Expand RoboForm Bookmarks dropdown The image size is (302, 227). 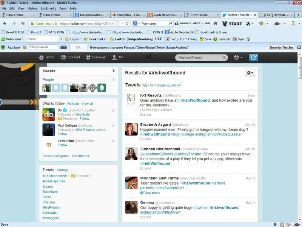tap(106, 39)
